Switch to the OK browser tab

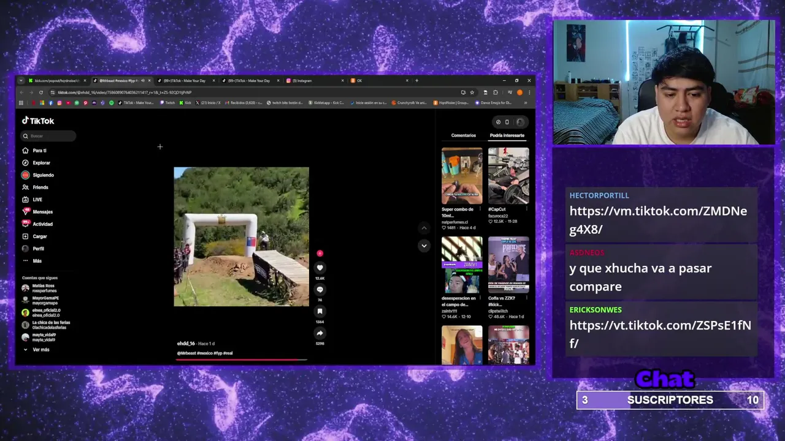tap(378, 80)
